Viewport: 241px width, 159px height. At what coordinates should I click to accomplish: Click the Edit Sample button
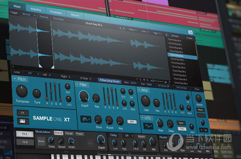tap(181, 88)
